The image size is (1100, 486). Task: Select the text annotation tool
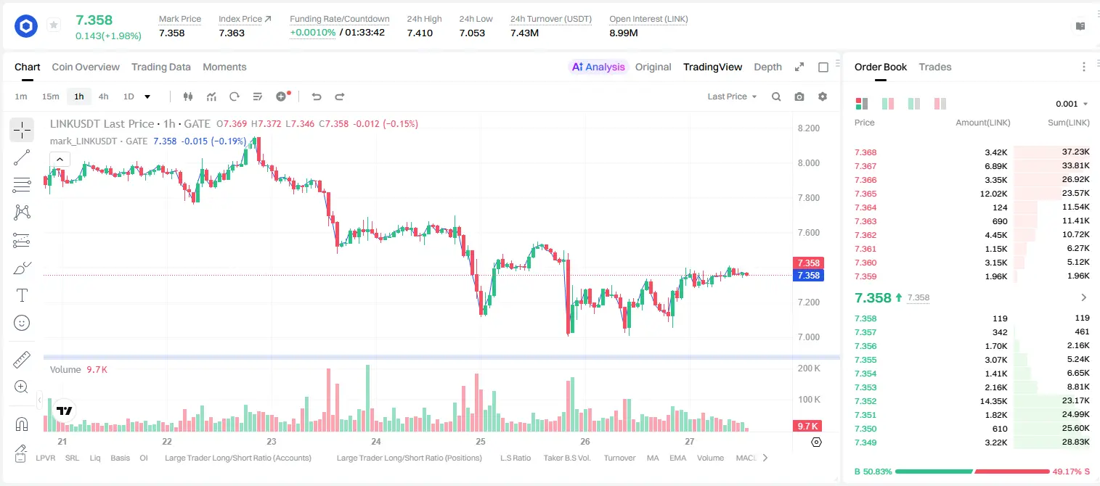(22, 295)
